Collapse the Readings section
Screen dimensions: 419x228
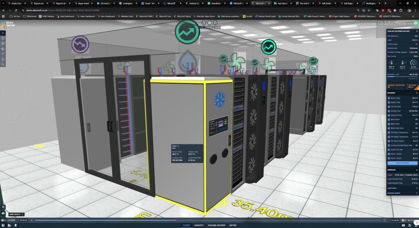click(416, 93)
